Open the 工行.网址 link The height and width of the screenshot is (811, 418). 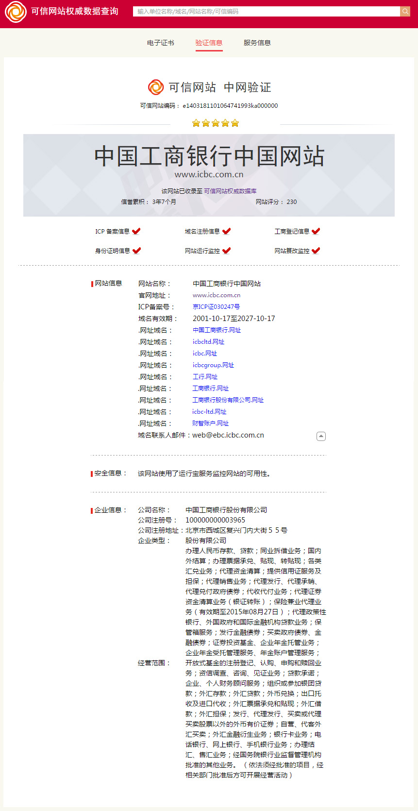click(205, 377)
